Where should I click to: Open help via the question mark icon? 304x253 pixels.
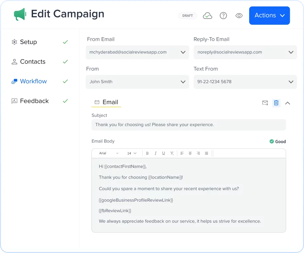coord(223,15)
